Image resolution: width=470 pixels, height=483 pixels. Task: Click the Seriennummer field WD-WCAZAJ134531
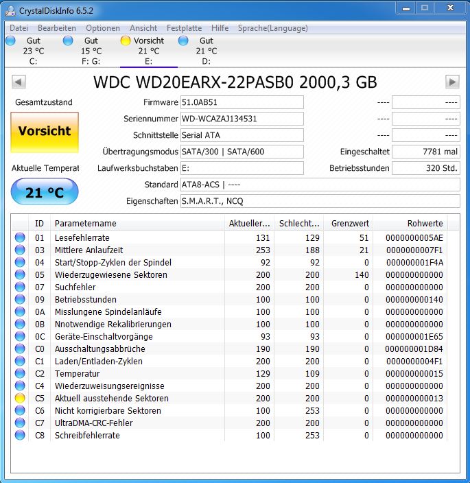coord(242,119)
